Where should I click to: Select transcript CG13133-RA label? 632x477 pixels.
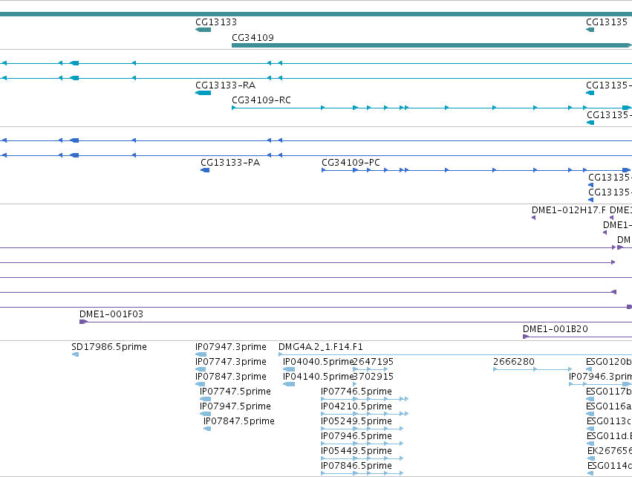[225, 85]
